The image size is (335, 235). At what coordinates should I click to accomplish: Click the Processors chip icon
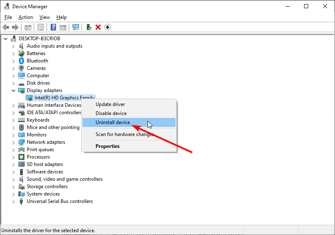pos(21,157)
